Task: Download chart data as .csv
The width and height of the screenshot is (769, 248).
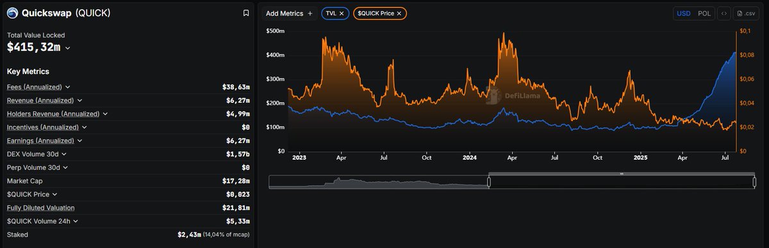Action: (747, 13)
